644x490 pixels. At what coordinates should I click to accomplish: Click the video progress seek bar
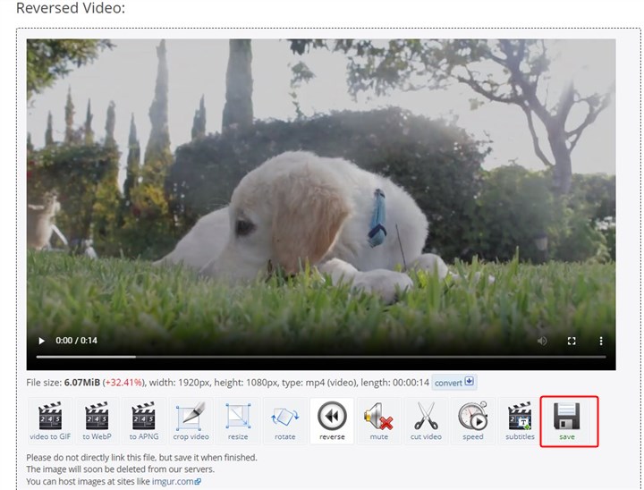coord(320,357)
